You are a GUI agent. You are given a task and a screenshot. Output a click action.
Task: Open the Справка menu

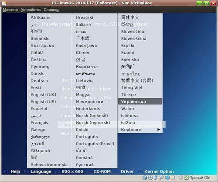click(x=51, y=10)
